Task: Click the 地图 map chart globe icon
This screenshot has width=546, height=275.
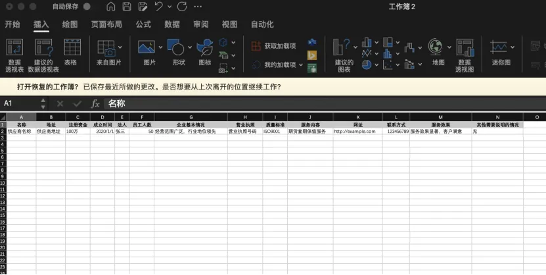Action: point(435,47)
